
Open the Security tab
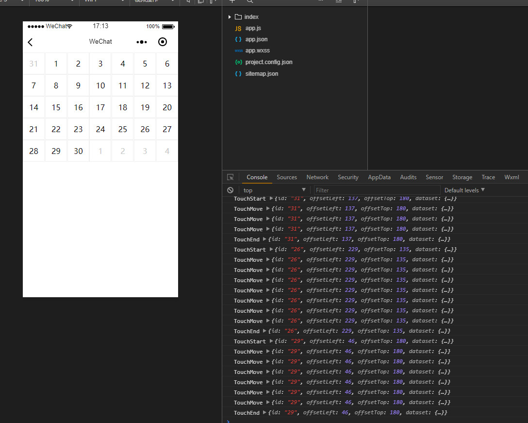348,177
